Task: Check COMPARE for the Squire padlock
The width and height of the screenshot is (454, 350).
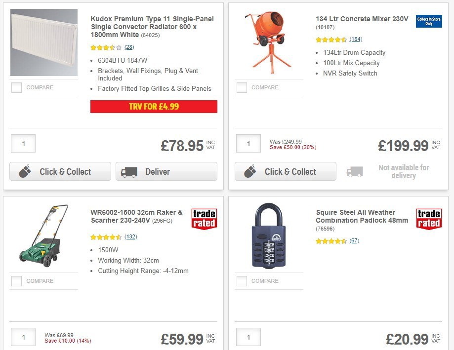Action: click(242, 281)
